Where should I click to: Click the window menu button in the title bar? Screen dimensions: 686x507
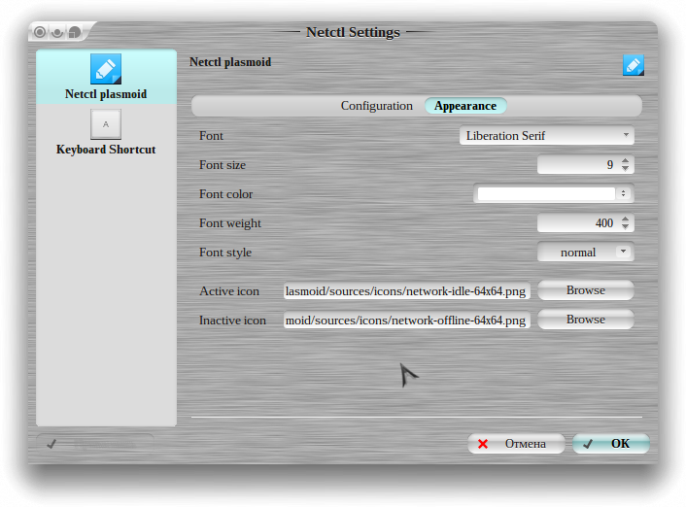coord(41,32)
